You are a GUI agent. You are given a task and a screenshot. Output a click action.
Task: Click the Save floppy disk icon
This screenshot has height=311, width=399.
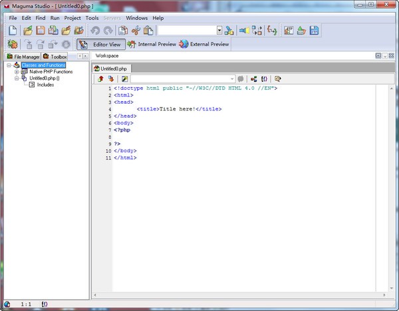pyautogui.click(x=41, y=31)
